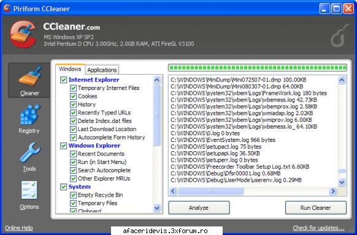Toggle Other Explorer MRUs checkbox
The height and width of the screenshot is (235, 357).
73,179
